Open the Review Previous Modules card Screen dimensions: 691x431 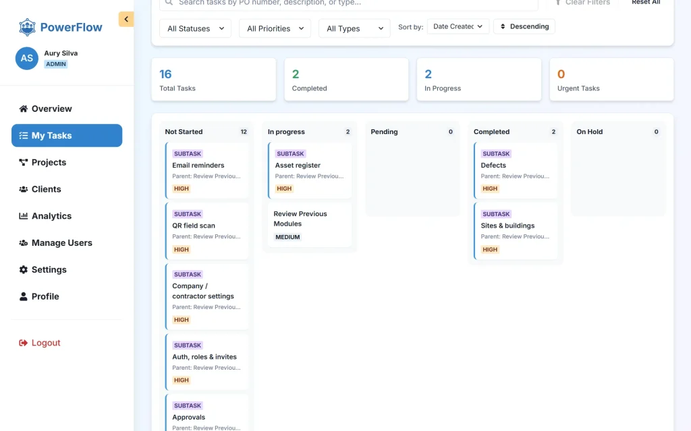(x=310, y=225)
